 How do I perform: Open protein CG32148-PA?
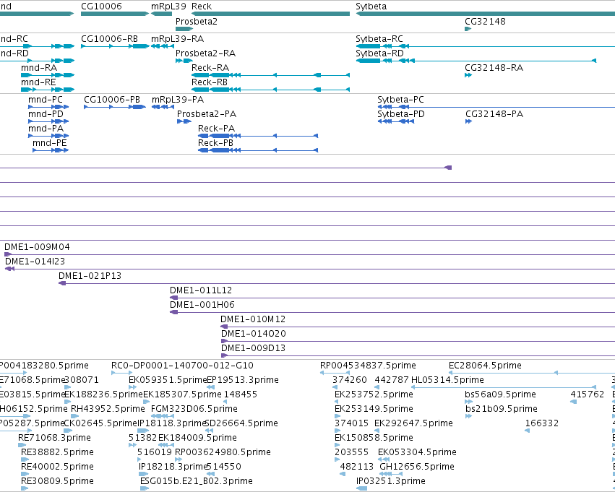tap(494, 113)
